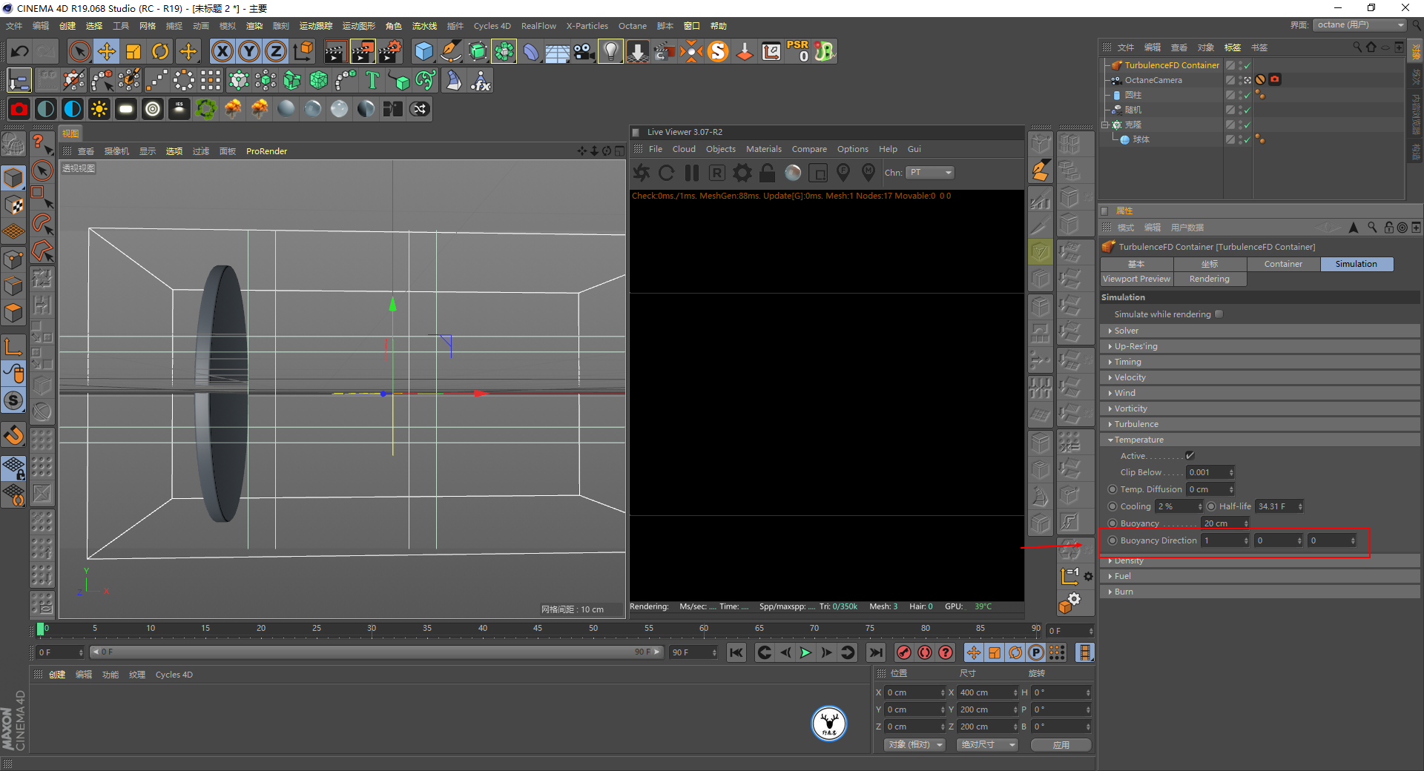Expand the Vorticity section
This screenshot has width=1424, height=771.
(1259, 408)
